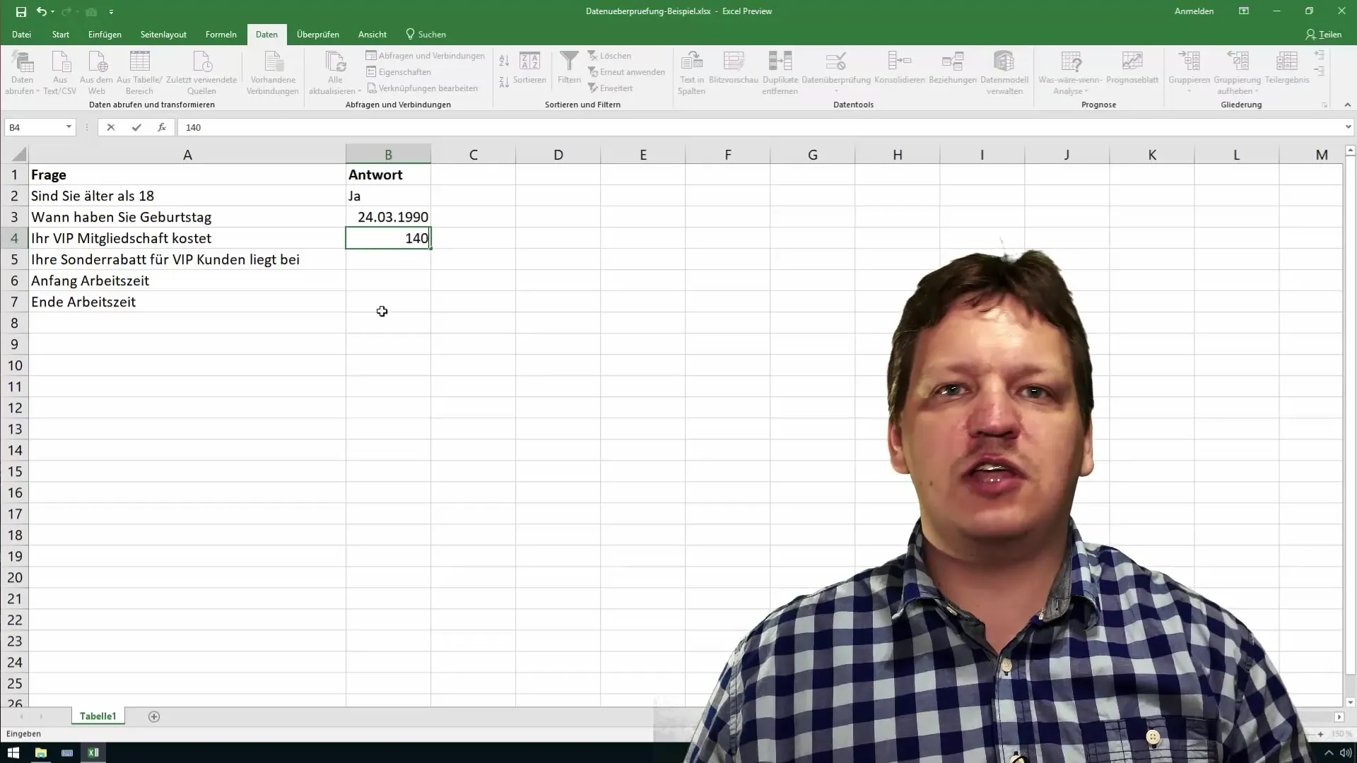Click the vertical scrollbar down arrow
Viewport: 1357px width, 763px height.
click(x=1350, y=702)
